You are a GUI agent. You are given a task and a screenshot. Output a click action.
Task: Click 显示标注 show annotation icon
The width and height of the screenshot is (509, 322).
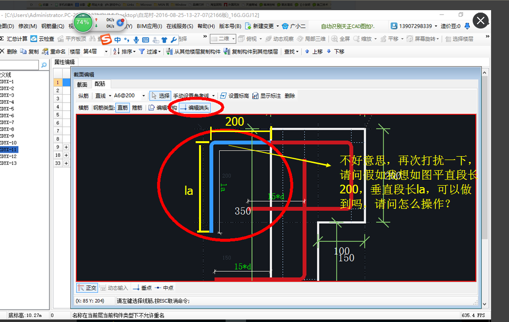[x=256, y=96]
